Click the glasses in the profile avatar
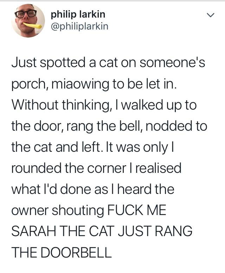 click(26, 14)
